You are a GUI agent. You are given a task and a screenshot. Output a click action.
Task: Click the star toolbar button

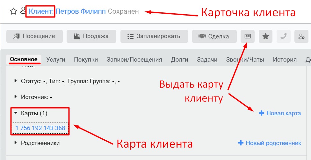tap(265, 36)
